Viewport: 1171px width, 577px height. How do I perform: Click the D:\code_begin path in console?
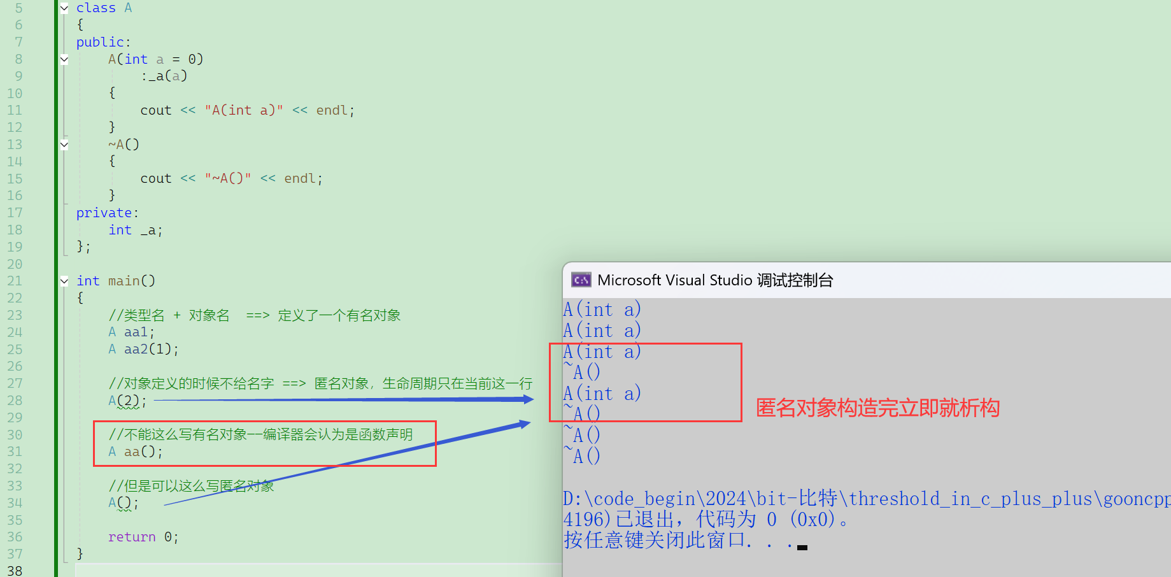click(867, 498)
